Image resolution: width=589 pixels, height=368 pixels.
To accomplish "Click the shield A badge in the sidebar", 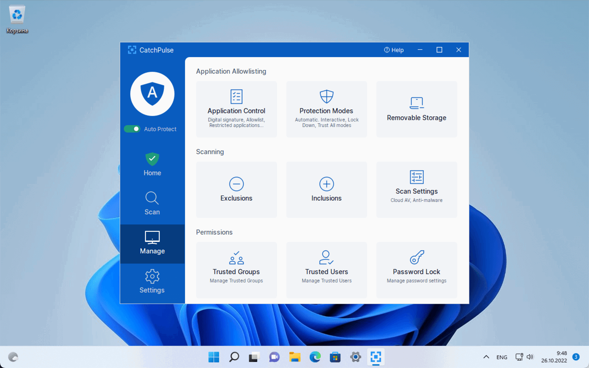I will [x=152, y=94].
